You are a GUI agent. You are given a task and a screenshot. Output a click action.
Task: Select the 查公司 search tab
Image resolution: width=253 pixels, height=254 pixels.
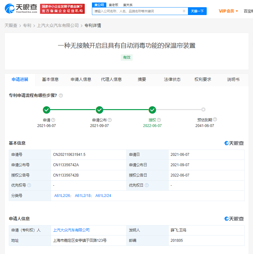pos(99,5)
